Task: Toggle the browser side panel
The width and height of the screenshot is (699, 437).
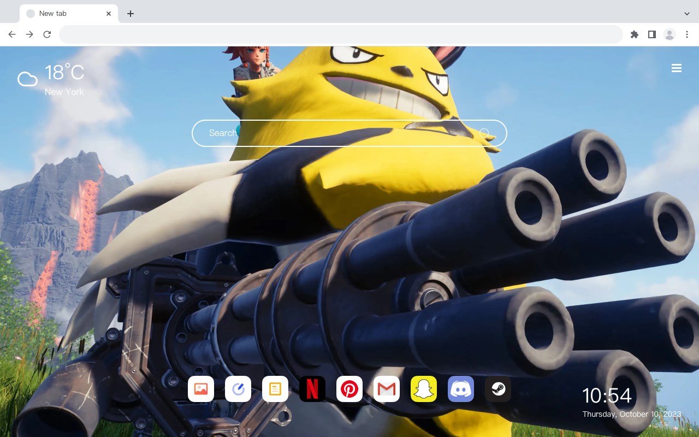Action: (651, 34)
